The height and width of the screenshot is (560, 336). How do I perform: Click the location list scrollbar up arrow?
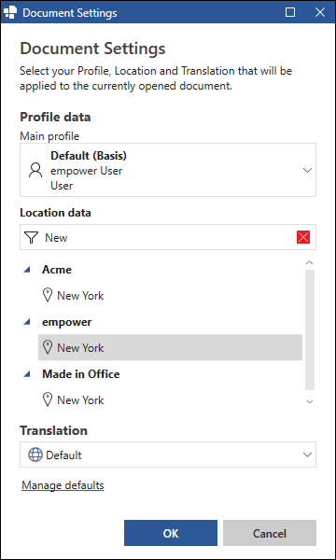click(x=310, y=263)
